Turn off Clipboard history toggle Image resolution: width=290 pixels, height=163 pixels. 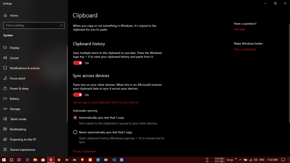click(78, 63)
